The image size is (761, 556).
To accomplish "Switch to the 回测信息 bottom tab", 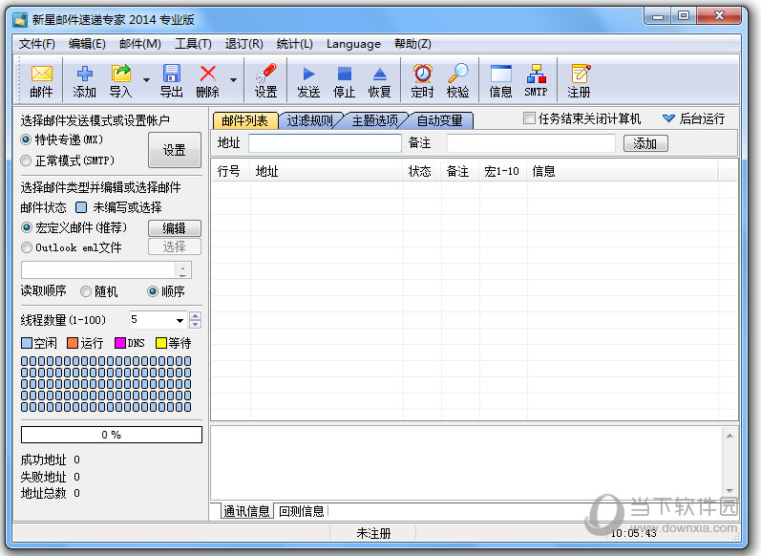I will point(302,511).
